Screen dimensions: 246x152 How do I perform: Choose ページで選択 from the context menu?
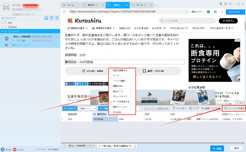point(119,81)
